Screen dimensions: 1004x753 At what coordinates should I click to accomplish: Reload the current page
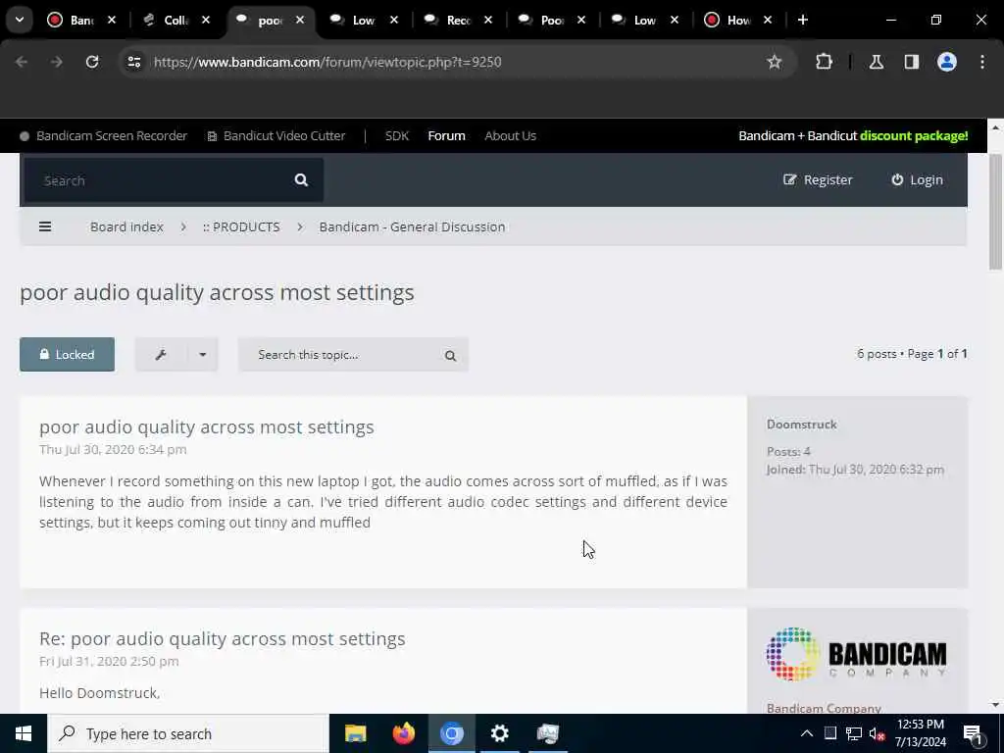point(92,62)
